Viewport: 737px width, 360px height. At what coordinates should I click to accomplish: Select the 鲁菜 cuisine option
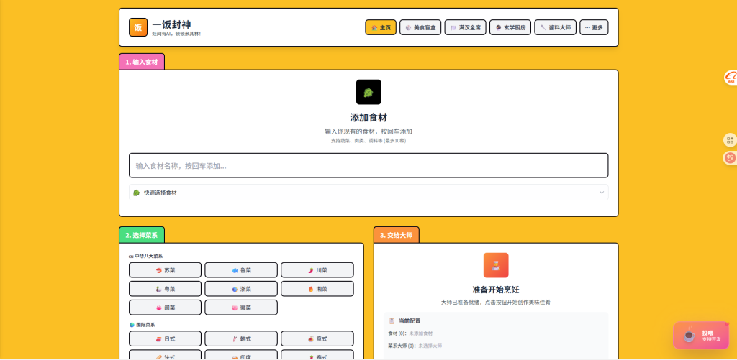pyautogui.click(x=241, y=270)
